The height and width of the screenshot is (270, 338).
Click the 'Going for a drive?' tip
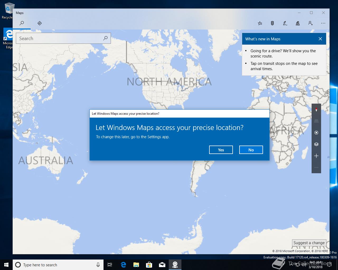click(283, 53)
